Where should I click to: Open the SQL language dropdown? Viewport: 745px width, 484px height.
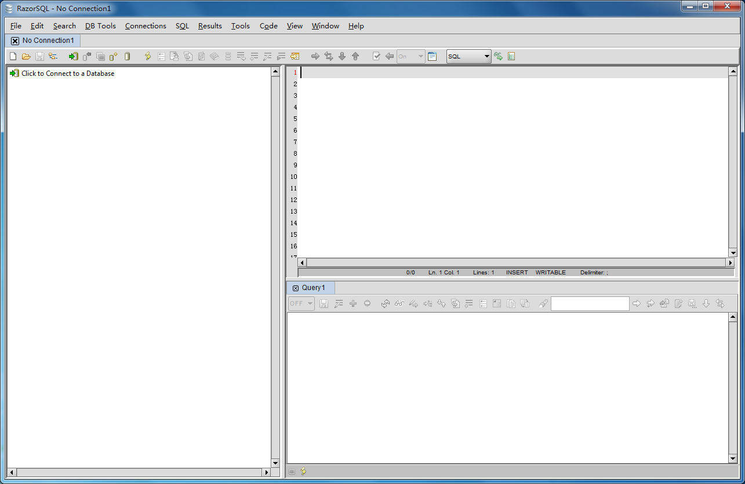click(469, 56)
